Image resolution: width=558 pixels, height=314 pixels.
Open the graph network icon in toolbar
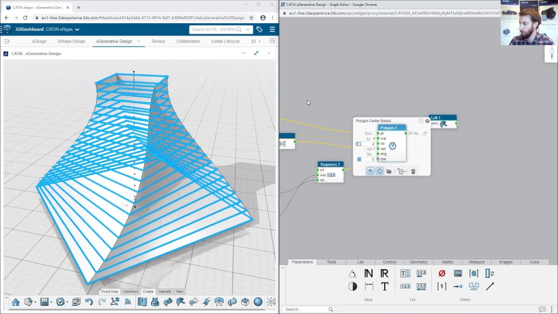click(x=115, y=302)
